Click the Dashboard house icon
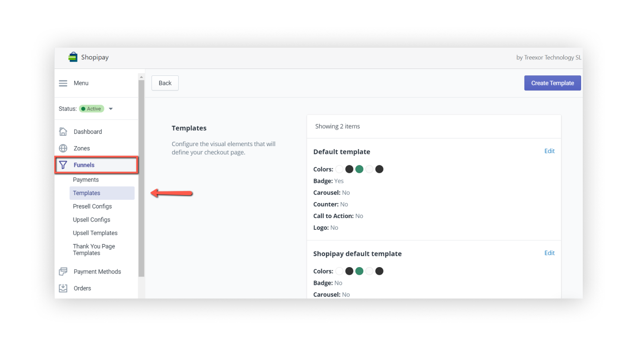The image size is (637, 346). (63, 131)
